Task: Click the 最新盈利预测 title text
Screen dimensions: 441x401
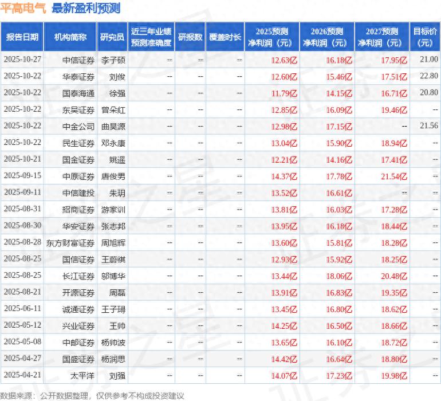Action: [86, 8]
